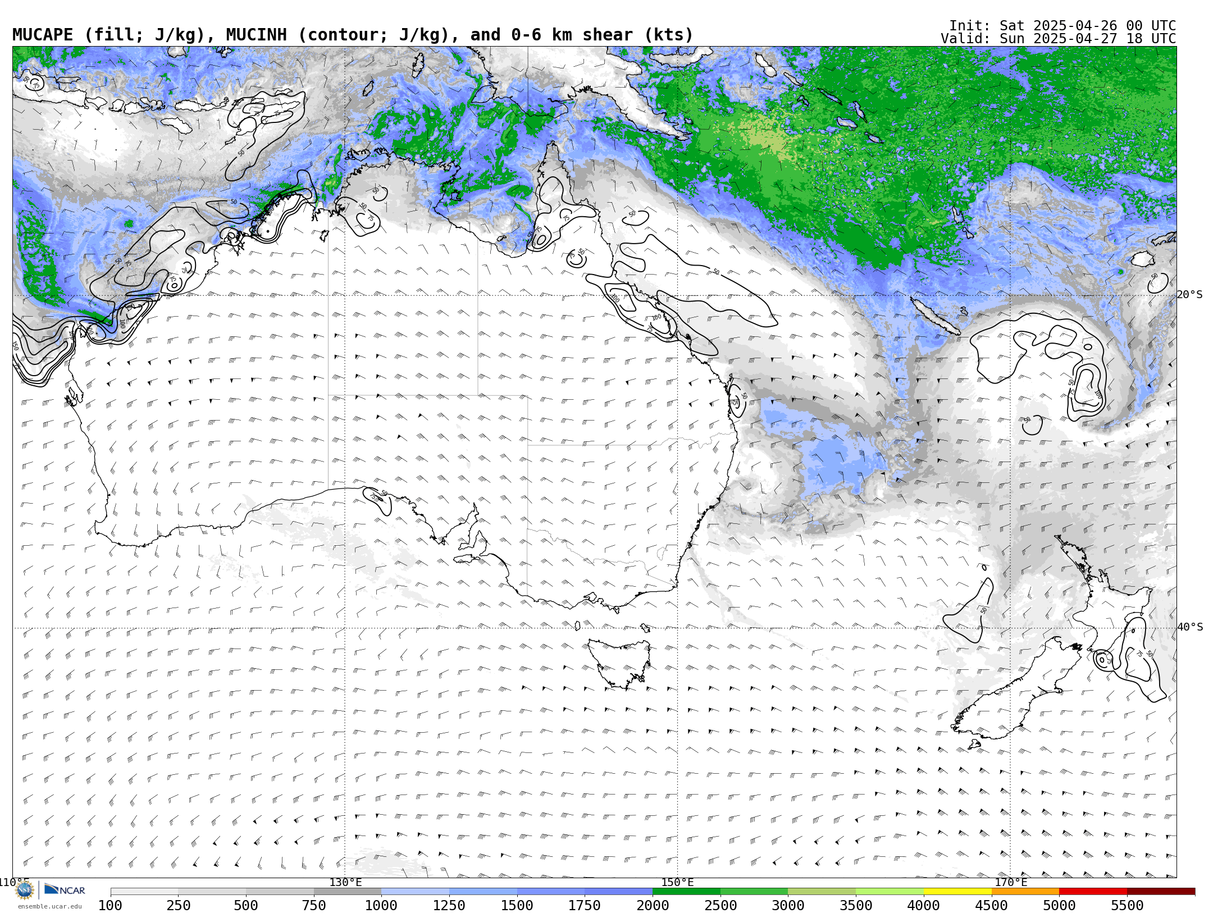Pick the lime green 3500–4000 colorbar swatch
This screenshot has width=1213, height=913.
(x=890, y=892)
